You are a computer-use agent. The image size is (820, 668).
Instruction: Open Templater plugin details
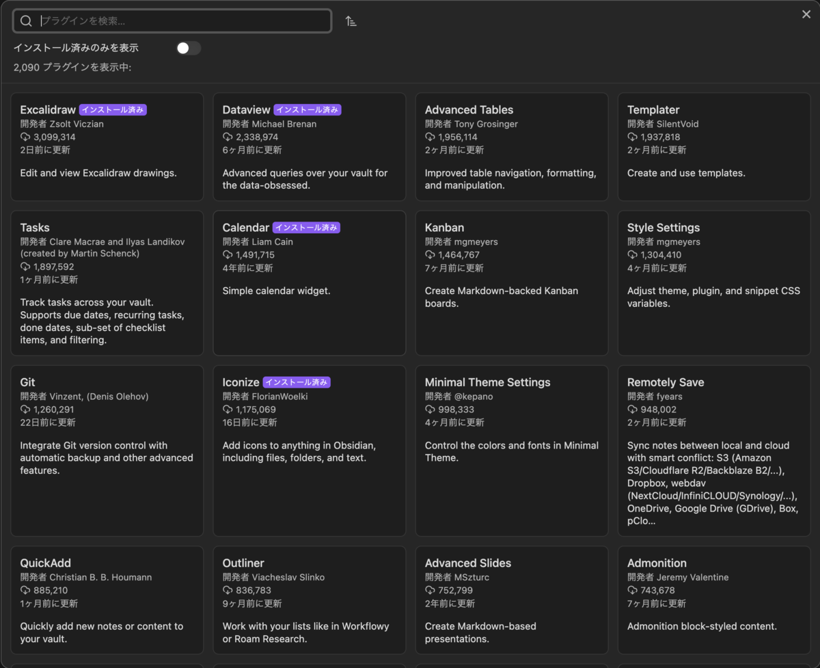point(713,147)
